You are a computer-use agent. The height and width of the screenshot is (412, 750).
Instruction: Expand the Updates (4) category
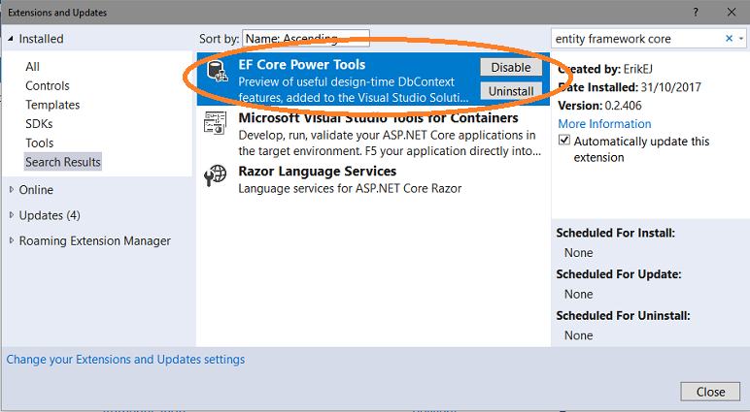(x=12, y=215)
